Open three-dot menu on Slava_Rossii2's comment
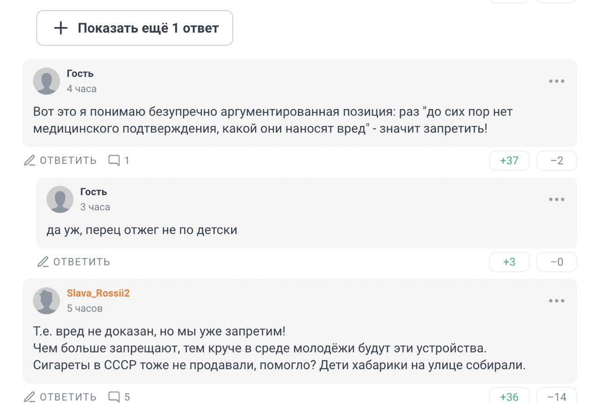The height and width of the screenshot is (403, 599). coord(556,301)
